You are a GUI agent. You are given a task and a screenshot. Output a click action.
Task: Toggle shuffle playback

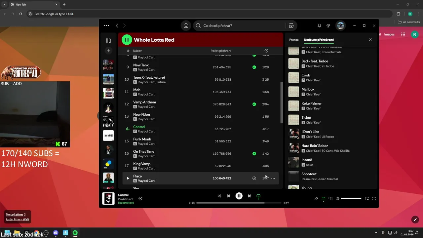pos(219,196)
